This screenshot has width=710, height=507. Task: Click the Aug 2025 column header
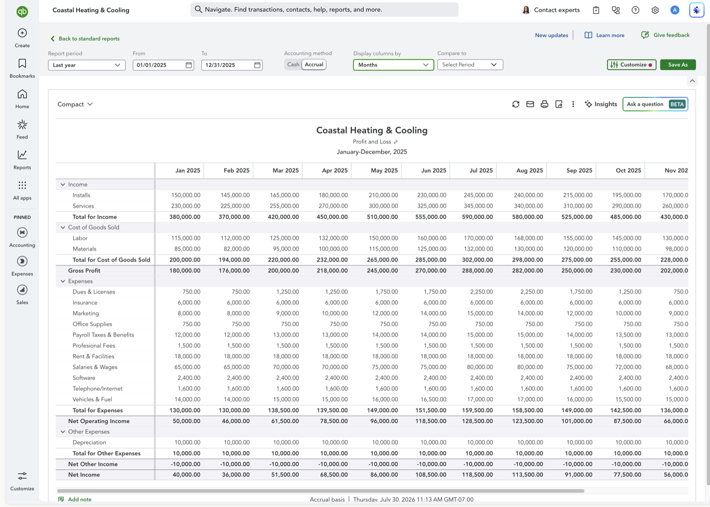530,170
